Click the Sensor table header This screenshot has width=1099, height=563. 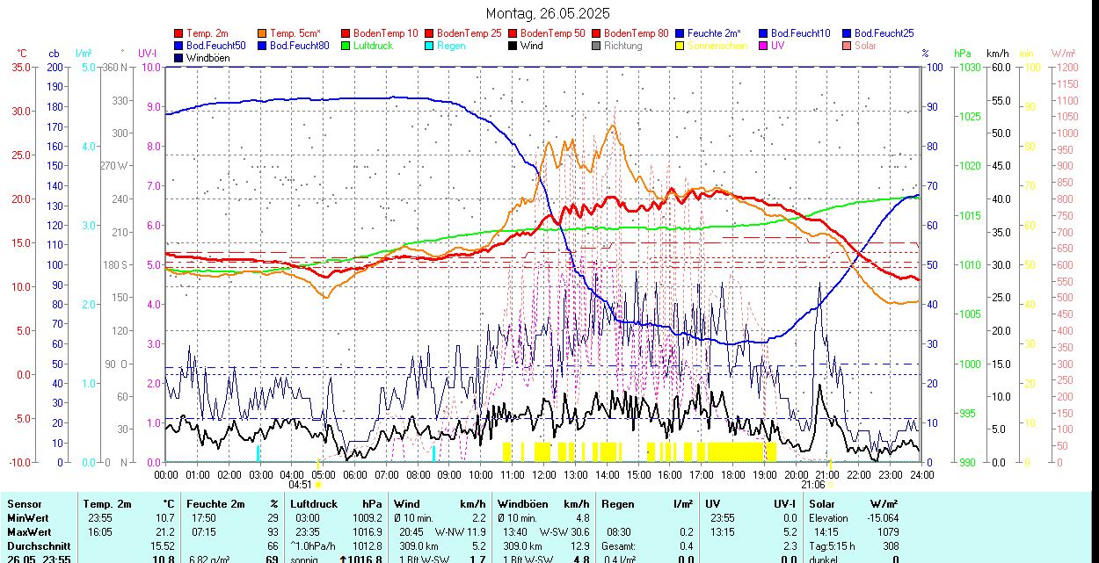[25, 504]
